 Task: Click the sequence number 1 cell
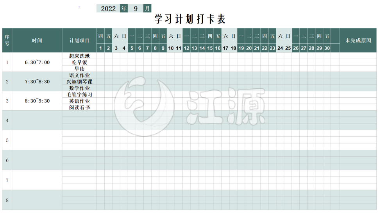coord(7,62)
